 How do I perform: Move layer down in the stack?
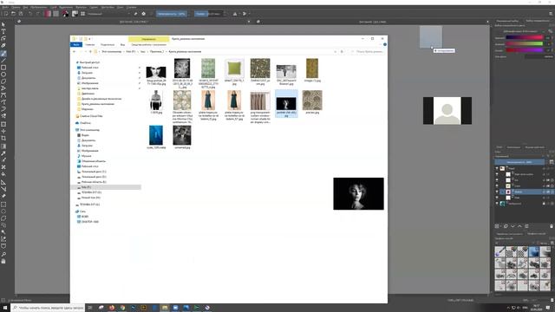coord(513,226)
